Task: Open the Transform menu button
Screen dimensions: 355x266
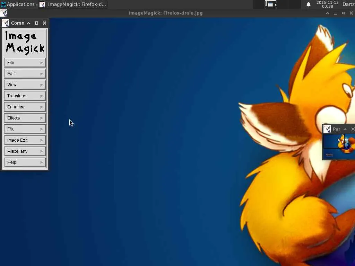Action: 25,96
